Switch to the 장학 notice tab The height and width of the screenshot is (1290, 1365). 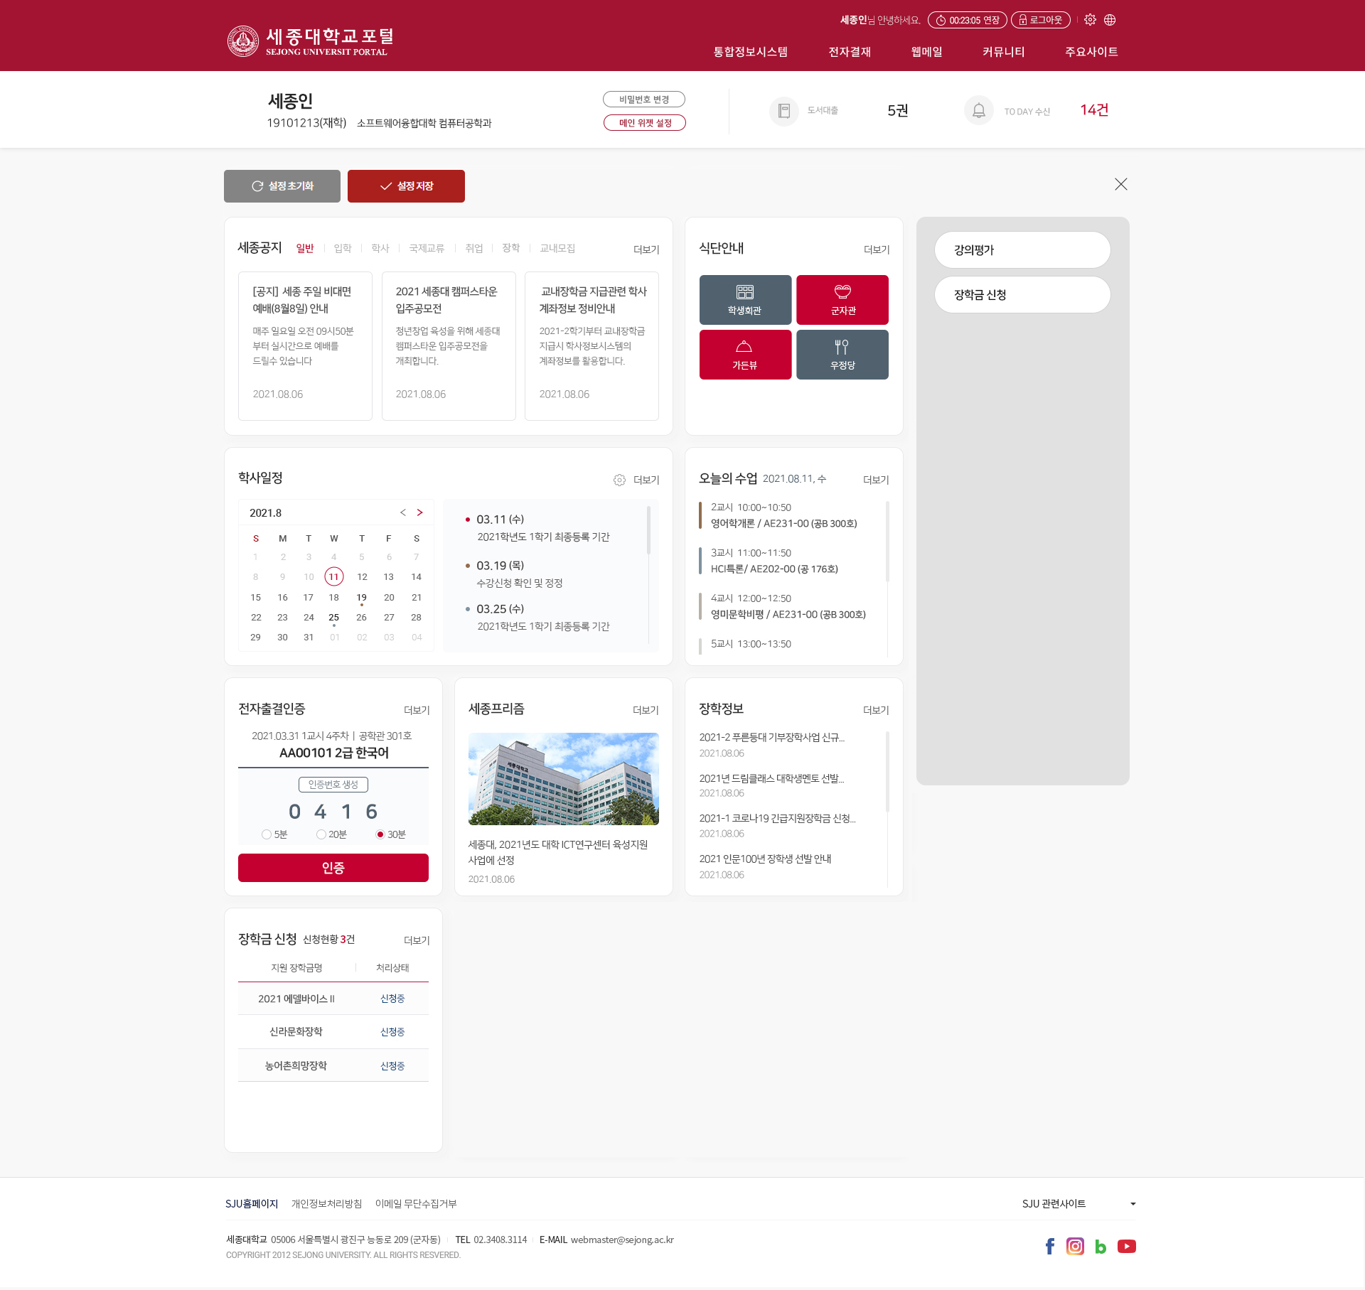tap(510, 248)
